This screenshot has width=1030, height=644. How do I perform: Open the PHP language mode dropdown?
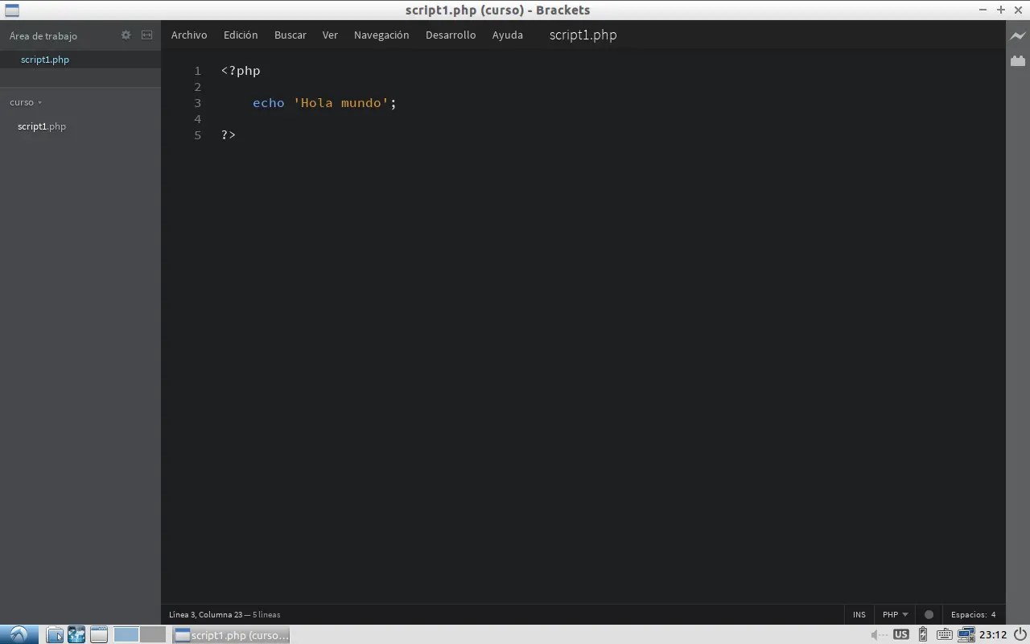894,614
